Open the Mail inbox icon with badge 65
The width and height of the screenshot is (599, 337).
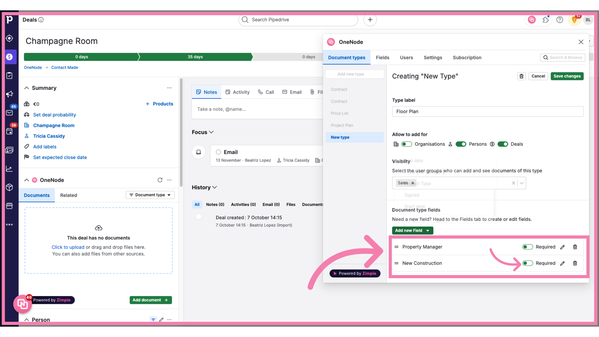coord(9,113)
